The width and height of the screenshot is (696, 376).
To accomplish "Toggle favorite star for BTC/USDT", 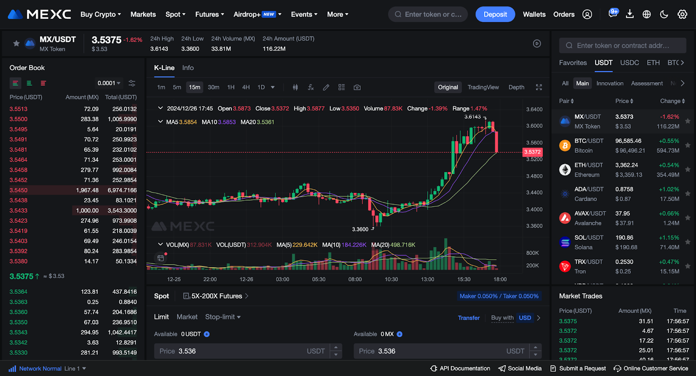I will click(x=688, y=145).
